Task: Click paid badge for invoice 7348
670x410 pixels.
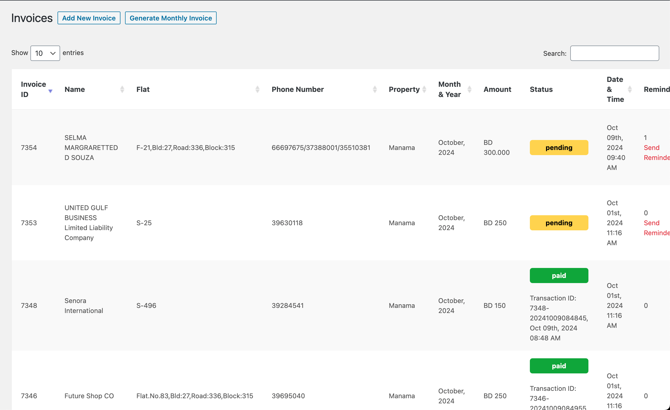Action: (559, 276)
